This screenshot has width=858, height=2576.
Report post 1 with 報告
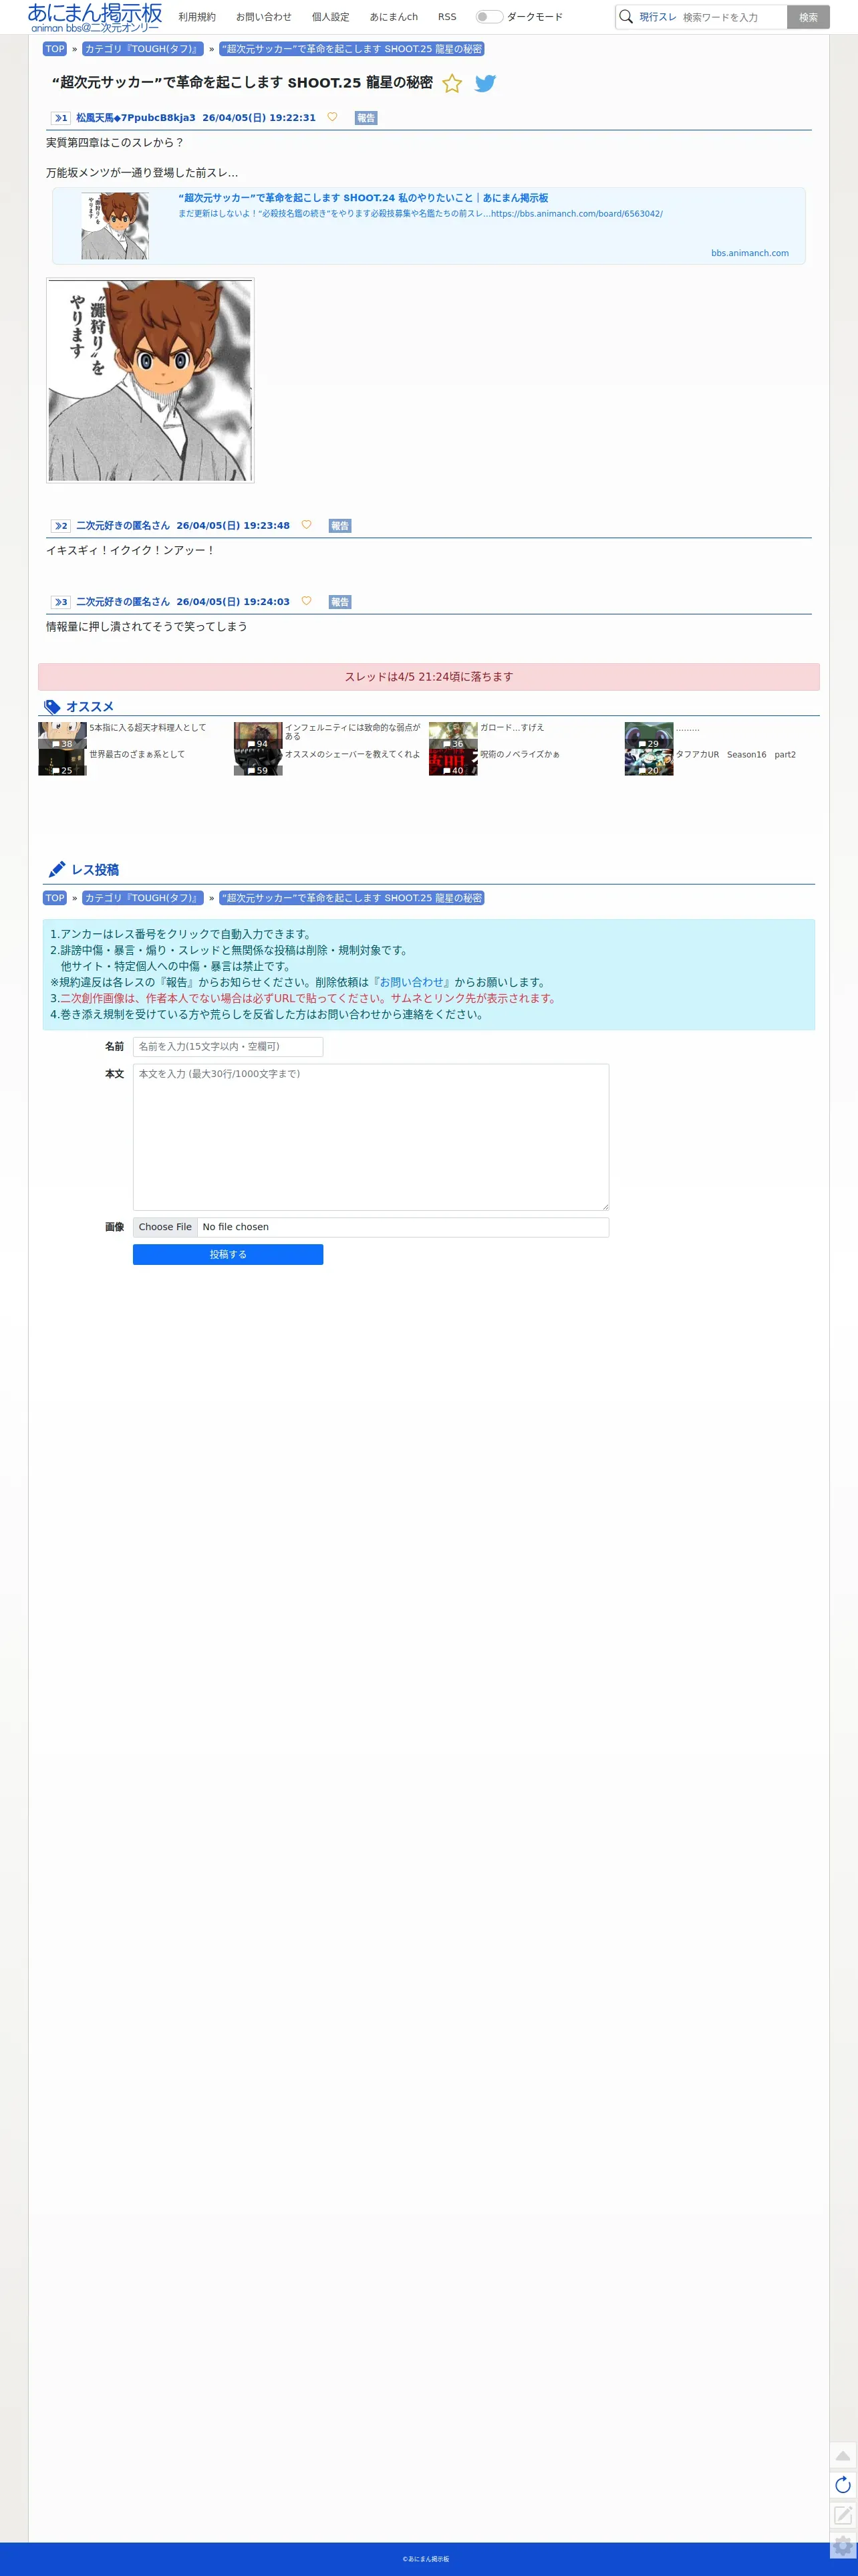pos(366,118)
